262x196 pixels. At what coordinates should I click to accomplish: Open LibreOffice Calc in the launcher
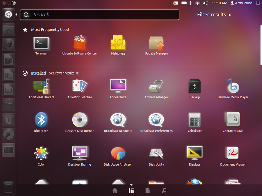[x=8, y=75]
